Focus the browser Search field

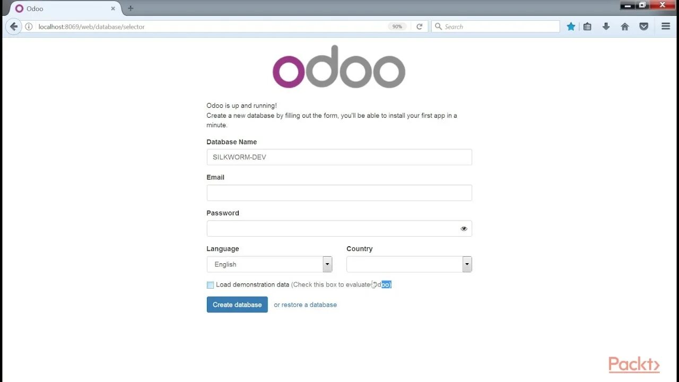[x=495, y=27]
